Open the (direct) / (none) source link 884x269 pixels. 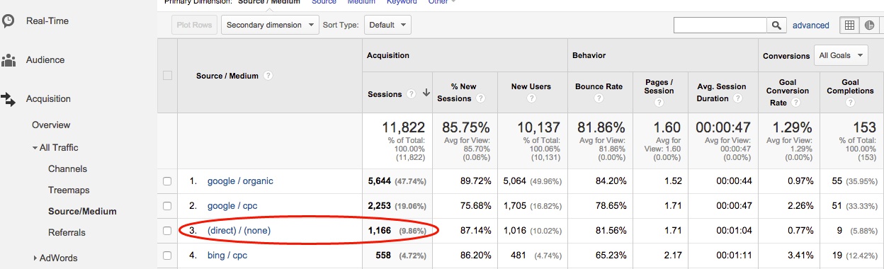[239, 231]
